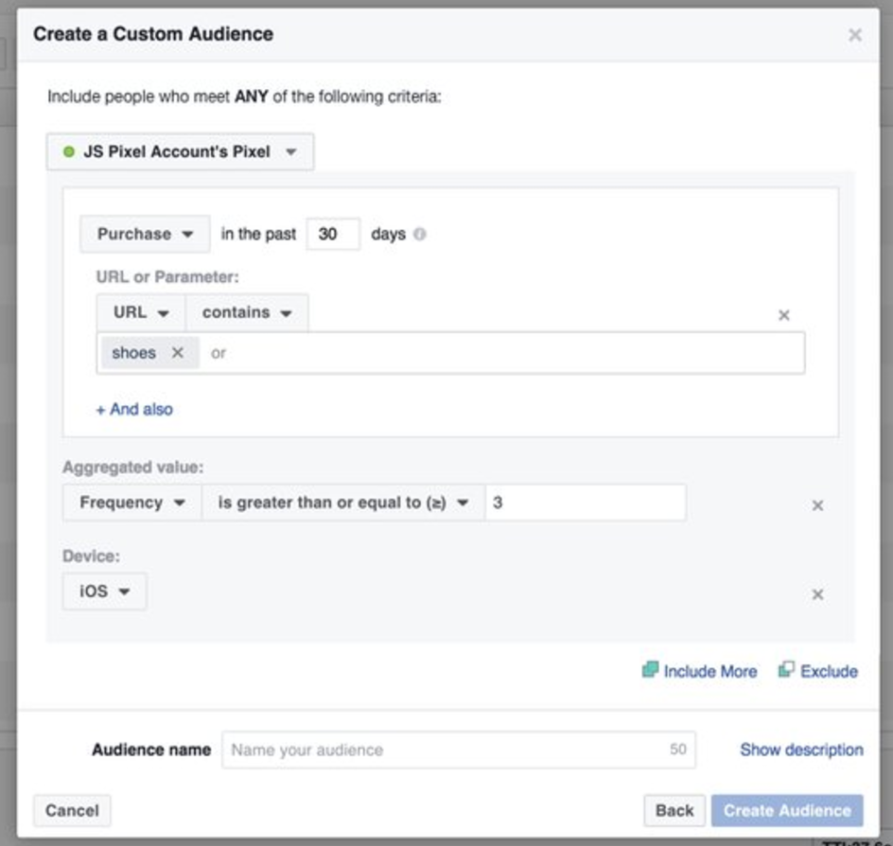This screenshot has height=846, width=893.
Task: Click the info icon next to days
Action: click(419, 234)
